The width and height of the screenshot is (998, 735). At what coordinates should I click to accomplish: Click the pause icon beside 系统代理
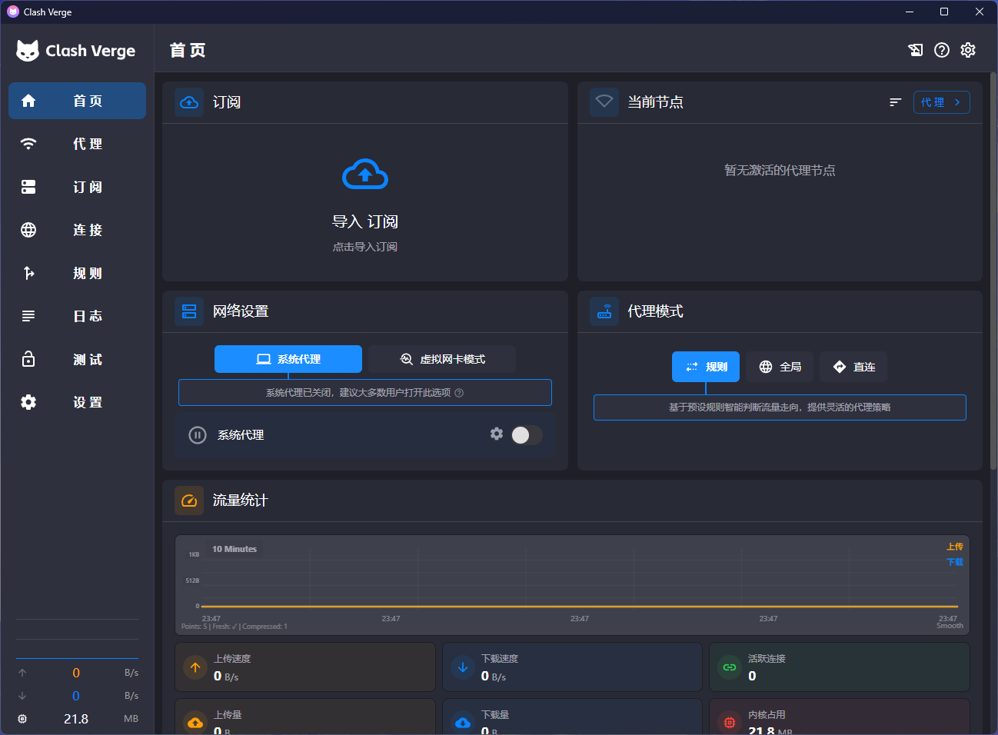198,435
